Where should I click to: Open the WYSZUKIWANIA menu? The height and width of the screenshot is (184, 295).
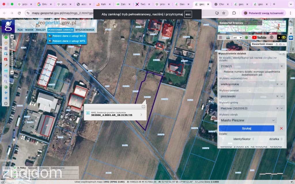pos(85,30)
